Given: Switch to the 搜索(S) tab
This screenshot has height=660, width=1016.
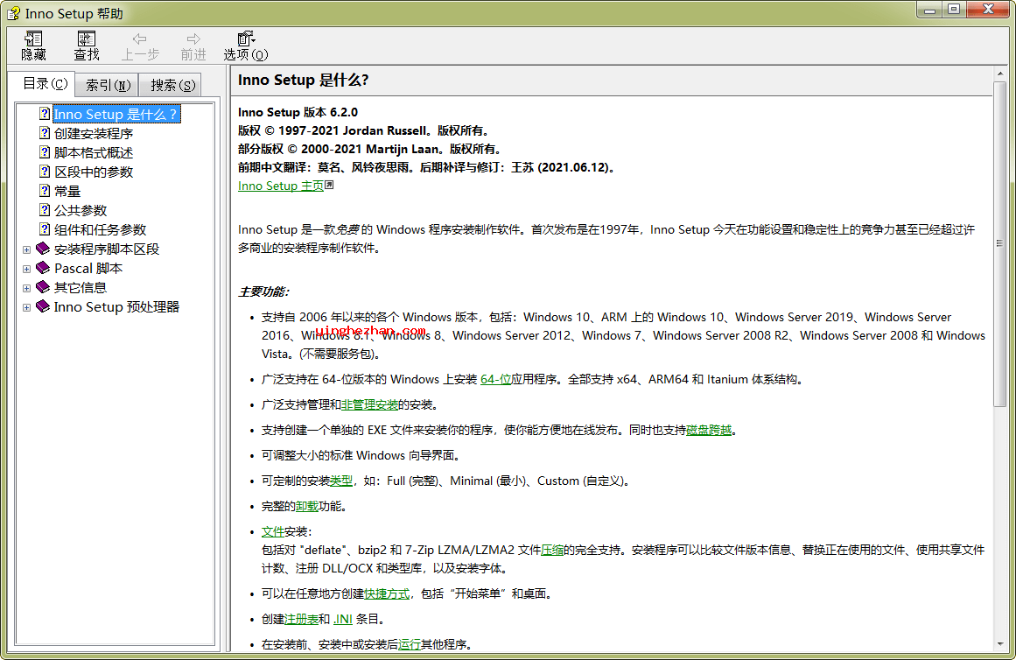Looking at the screenshot, I should [172, 85].
